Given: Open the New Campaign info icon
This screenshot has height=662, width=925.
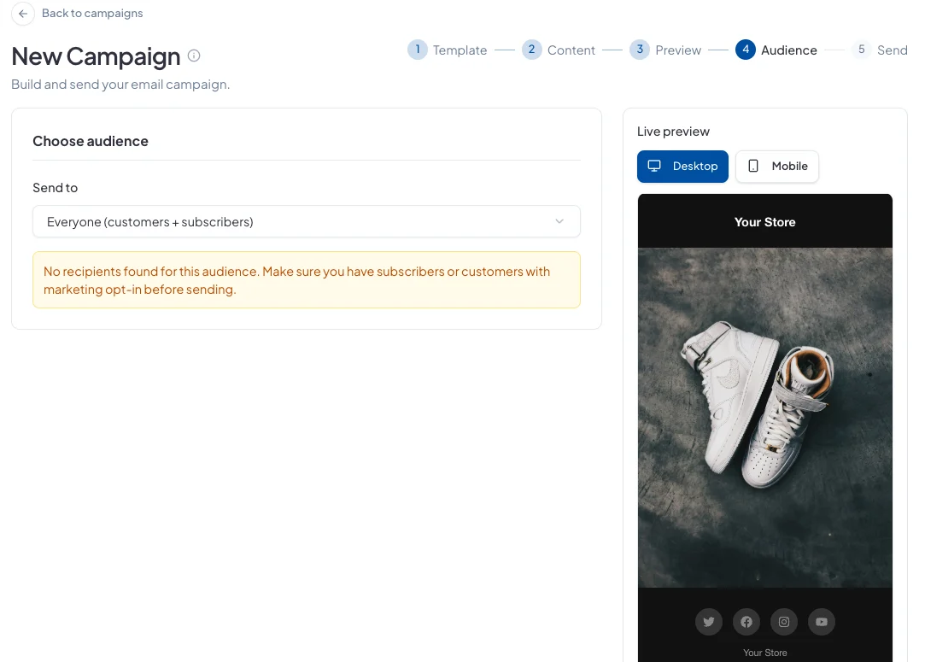Looking at the screenshot, I should [x=194, y=56].
